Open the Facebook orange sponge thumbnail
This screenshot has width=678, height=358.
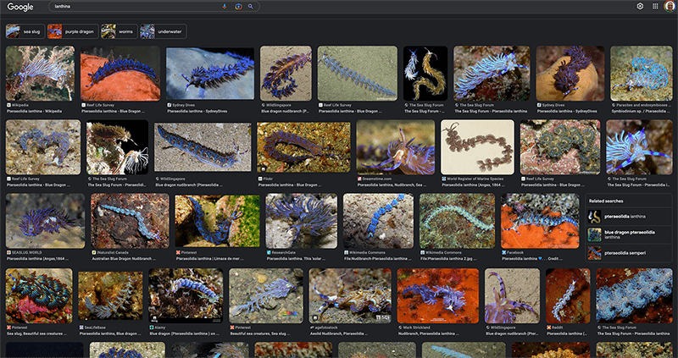(540, 221)
